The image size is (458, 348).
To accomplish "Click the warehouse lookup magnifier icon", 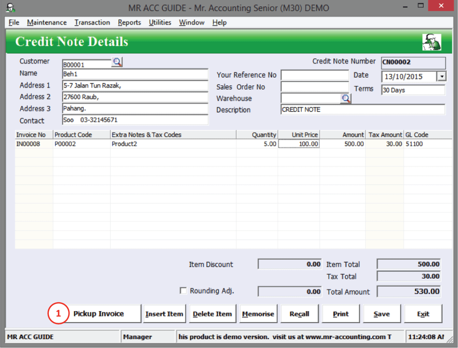I will click(346, 99).
